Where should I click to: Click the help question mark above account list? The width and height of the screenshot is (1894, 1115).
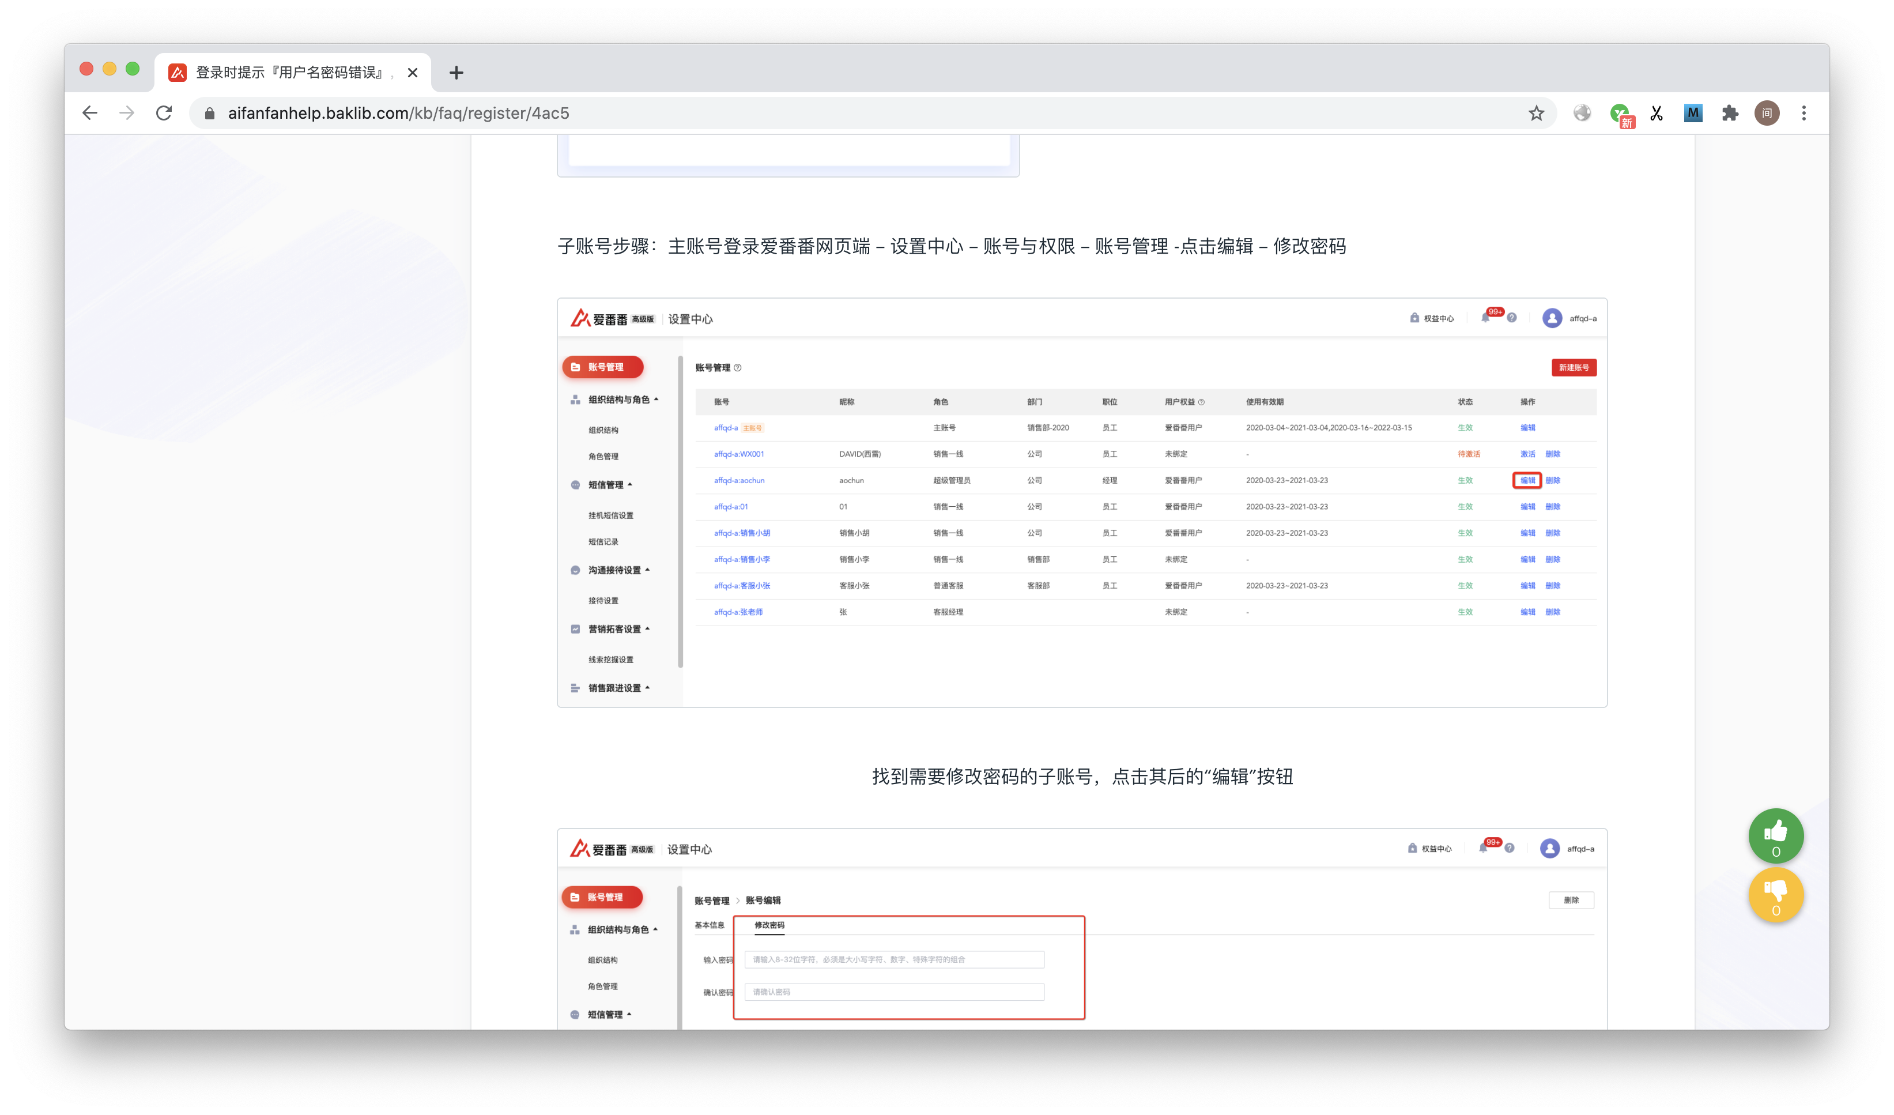tap(1511, 318)
